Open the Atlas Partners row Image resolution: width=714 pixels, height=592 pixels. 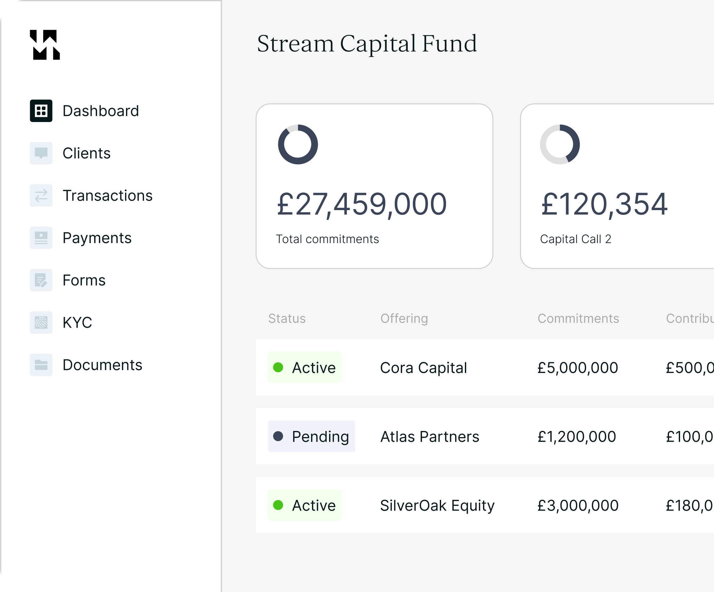429,436
